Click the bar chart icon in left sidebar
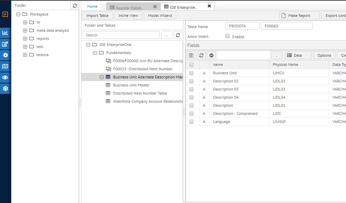Image resolution: width=346 pixels, height=203 pixels. [x=5, y=33]
